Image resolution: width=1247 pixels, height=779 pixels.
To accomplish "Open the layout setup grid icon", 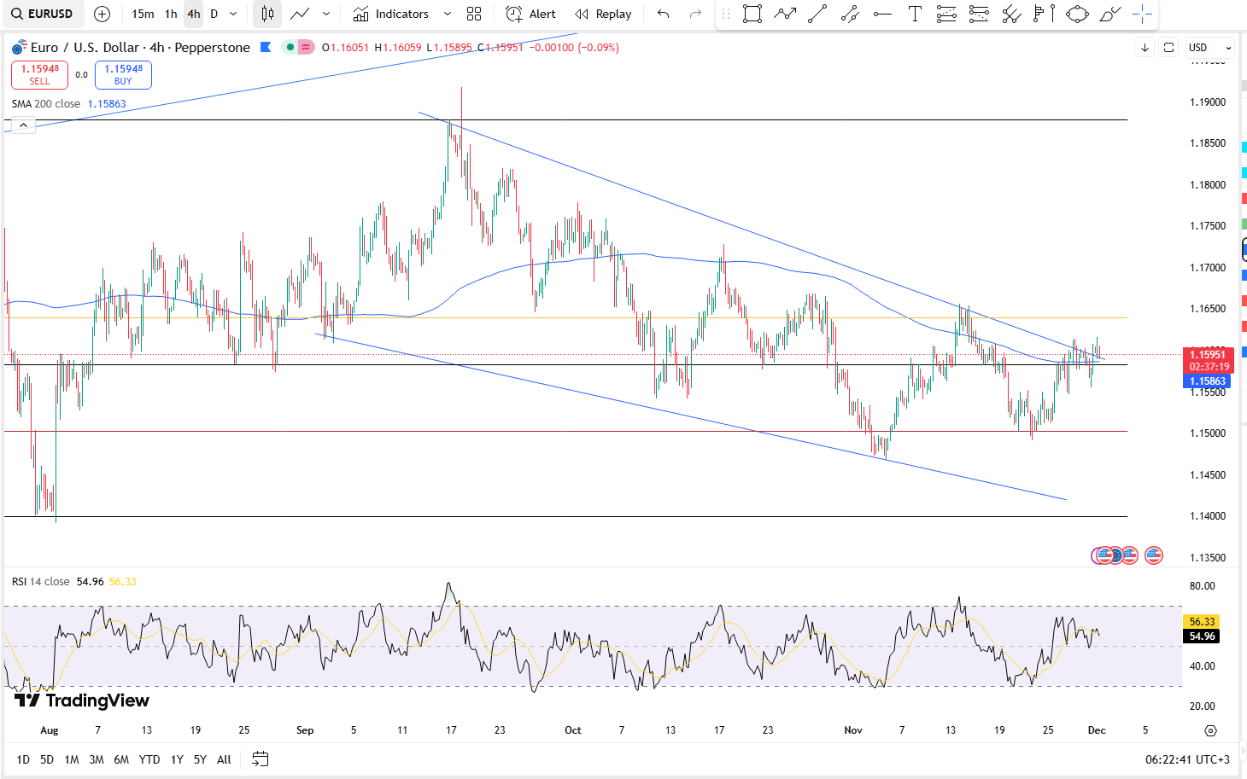I will click(474, 14).
